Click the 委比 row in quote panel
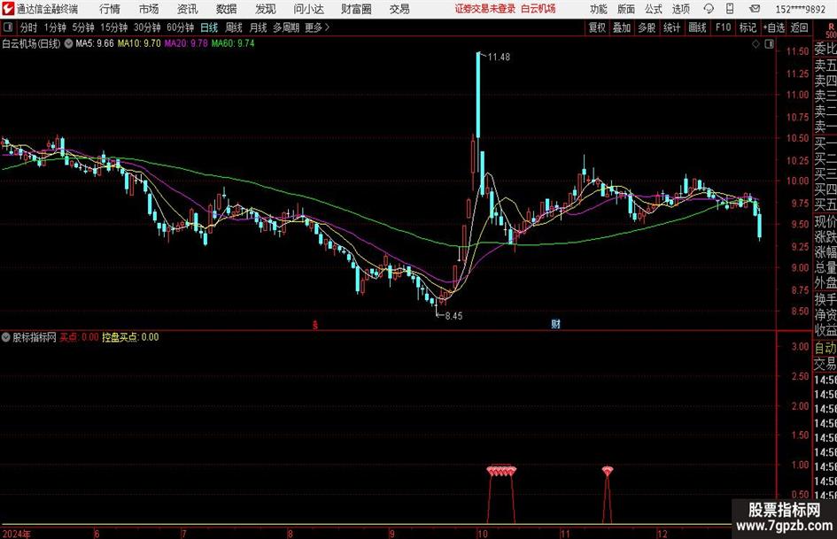 coord(825,49)
